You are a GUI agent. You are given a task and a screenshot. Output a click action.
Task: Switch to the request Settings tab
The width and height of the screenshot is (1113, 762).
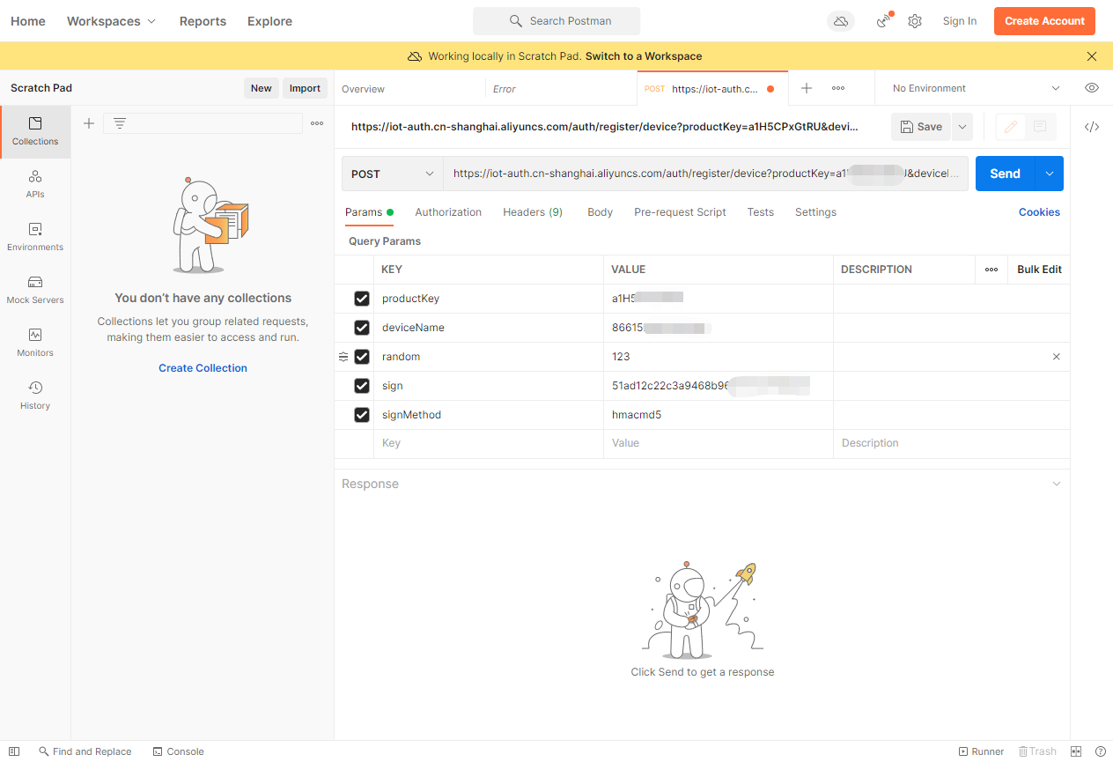tap(815, 212)
